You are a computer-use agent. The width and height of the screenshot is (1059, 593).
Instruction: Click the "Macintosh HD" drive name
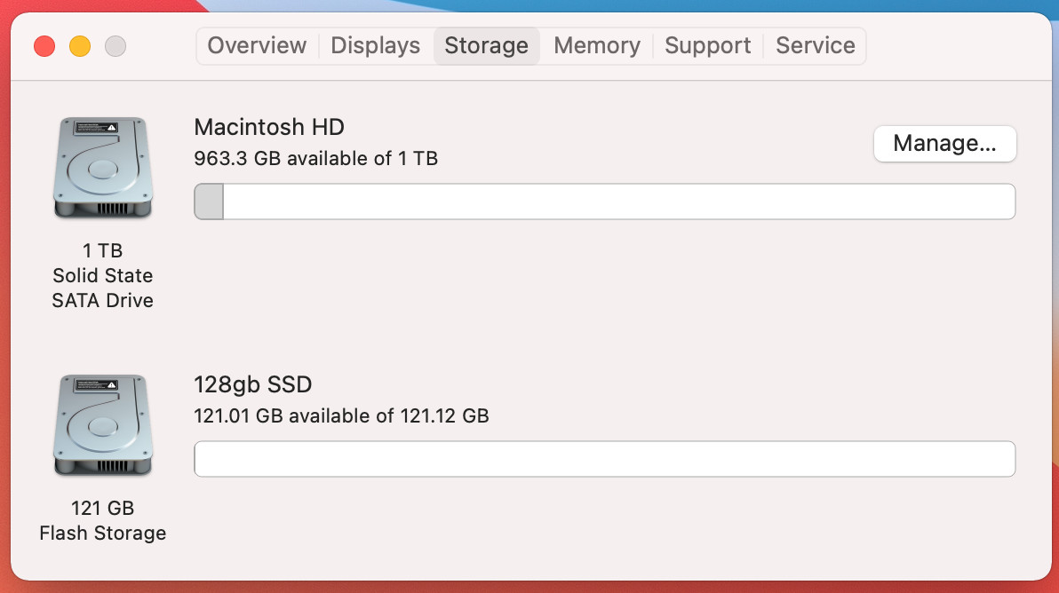[x=268, y=127]
